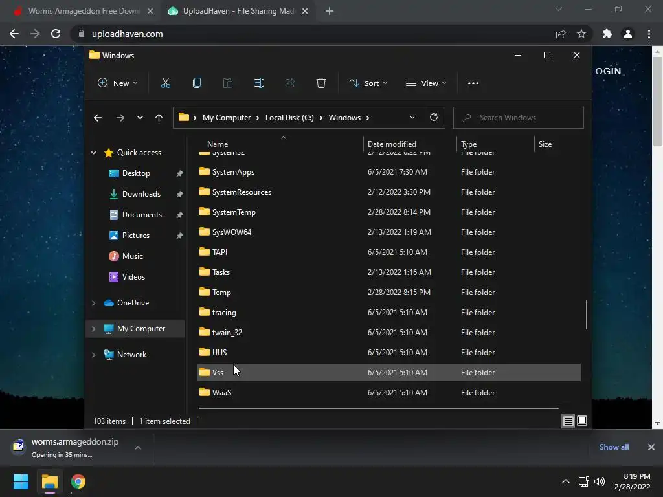The height and width of the screenshot is (497, 663).
Task: Refresh the Windows folder view
Action: click(433, 118)
